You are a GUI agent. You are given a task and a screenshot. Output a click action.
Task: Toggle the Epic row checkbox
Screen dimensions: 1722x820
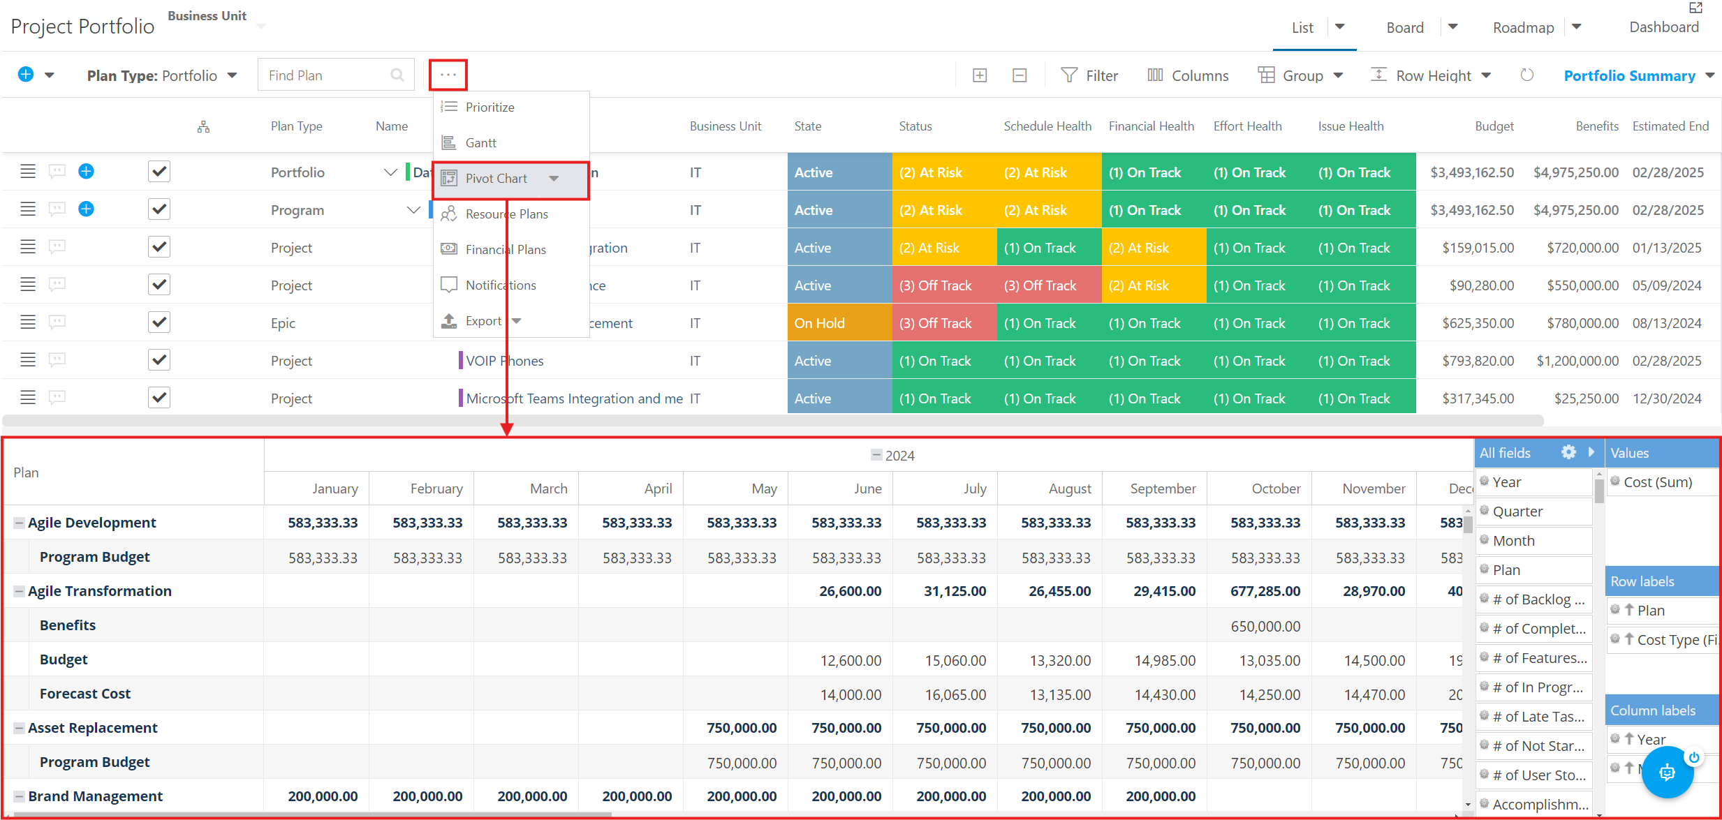pos(159,322)
